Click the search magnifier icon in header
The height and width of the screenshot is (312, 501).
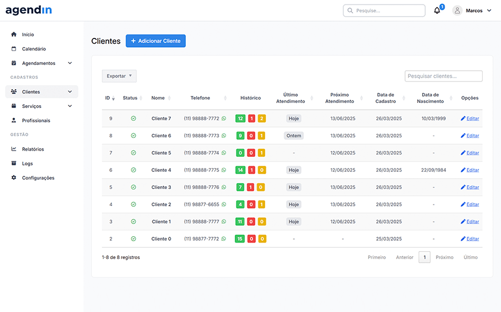350,10
